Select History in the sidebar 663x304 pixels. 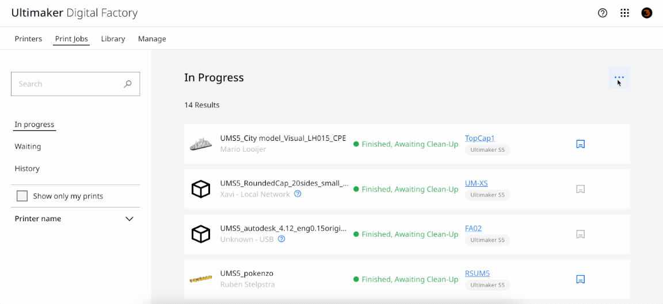(27, 168)
